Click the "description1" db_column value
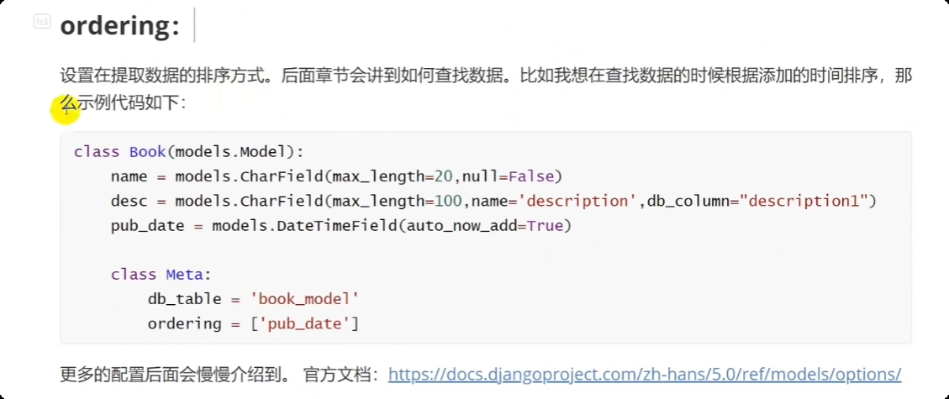This screenshot has height=399, width=949. (804, 201)
